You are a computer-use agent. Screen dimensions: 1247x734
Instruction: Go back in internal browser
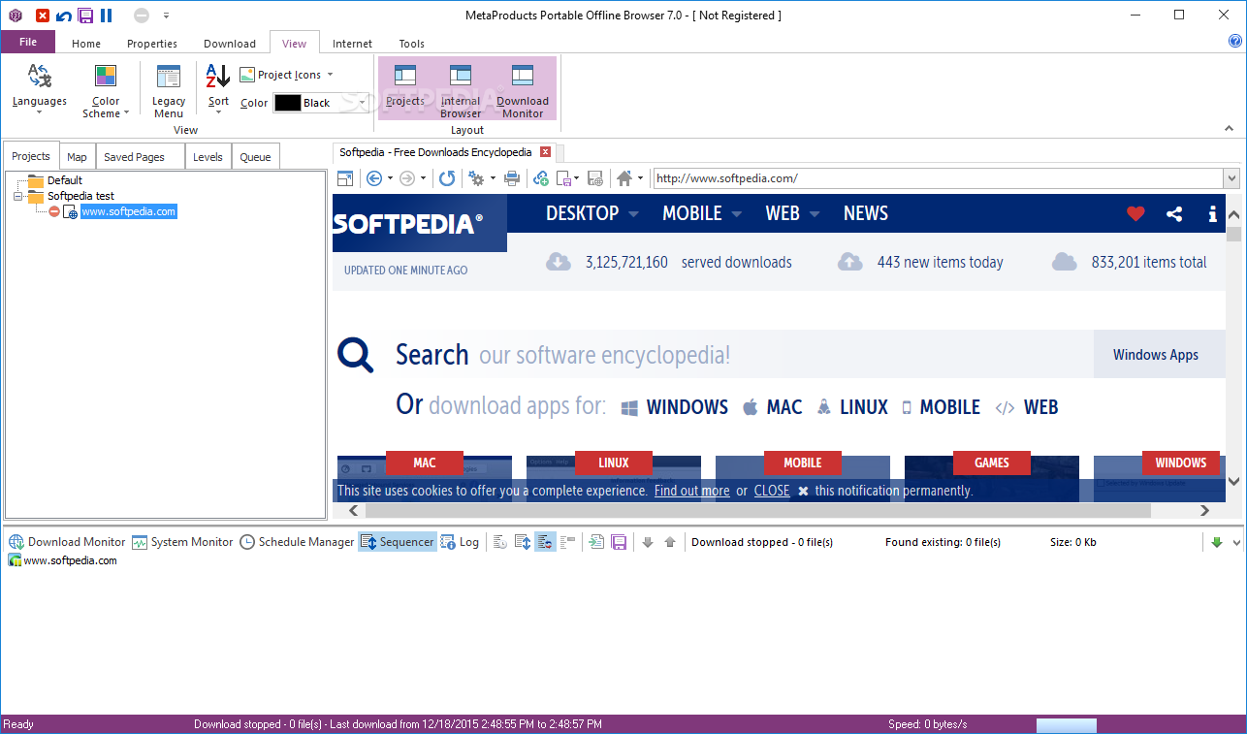click(373, 178)
